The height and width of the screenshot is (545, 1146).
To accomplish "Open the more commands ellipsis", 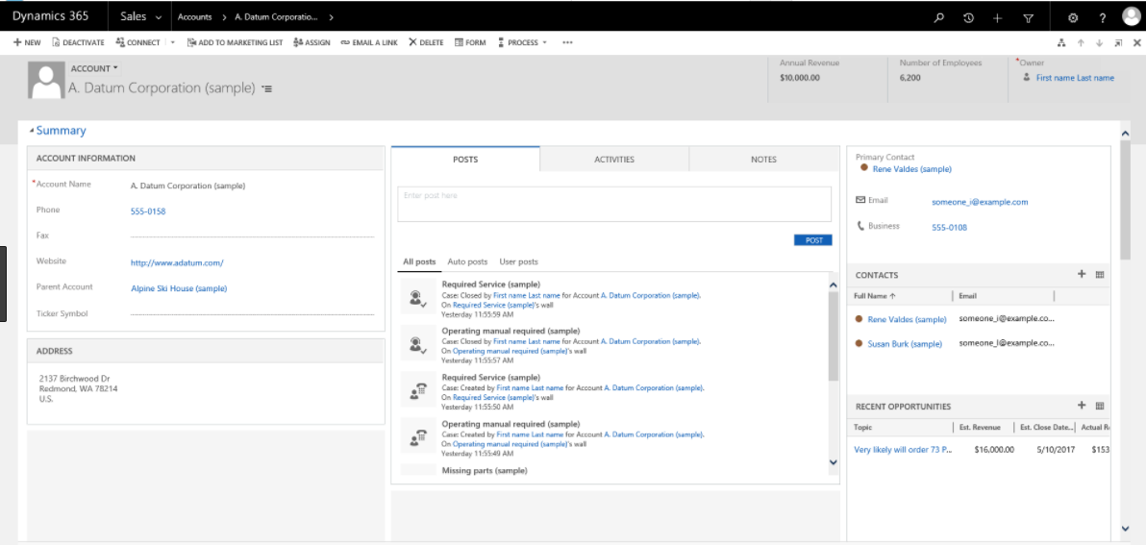I will tap(567, 42).
